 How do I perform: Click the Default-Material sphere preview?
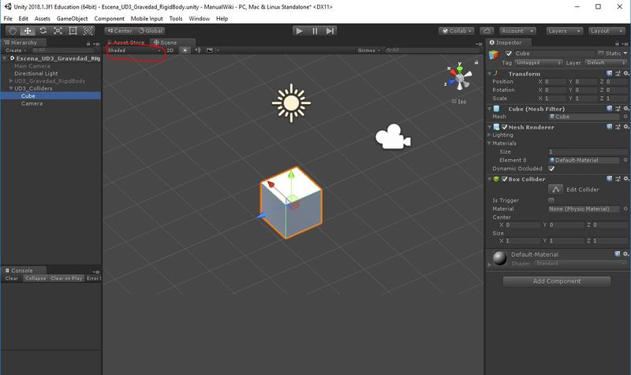499,258
